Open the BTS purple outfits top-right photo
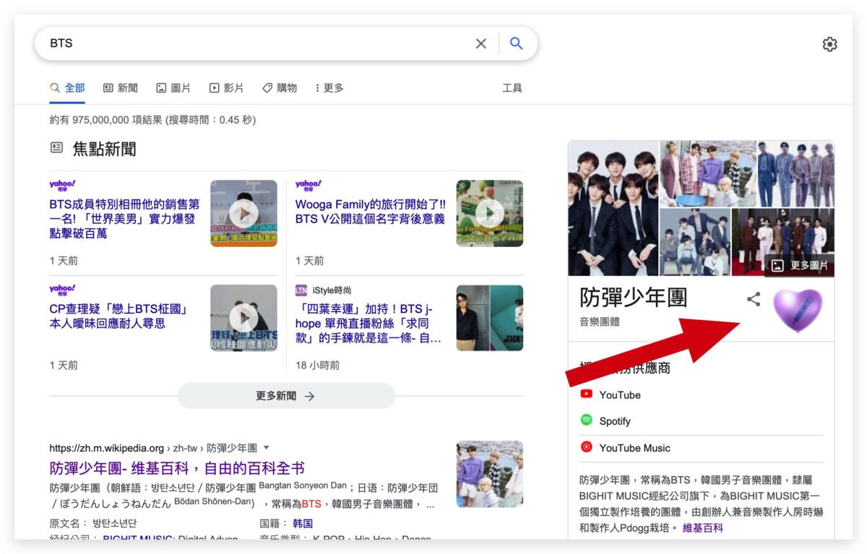The image size is (867, 554). [795, 173]
